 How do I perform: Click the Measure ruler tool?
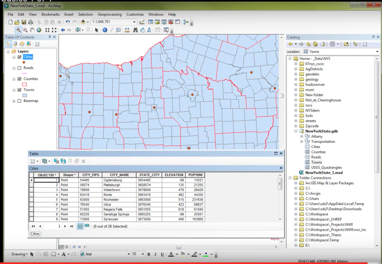pos(127,30)
